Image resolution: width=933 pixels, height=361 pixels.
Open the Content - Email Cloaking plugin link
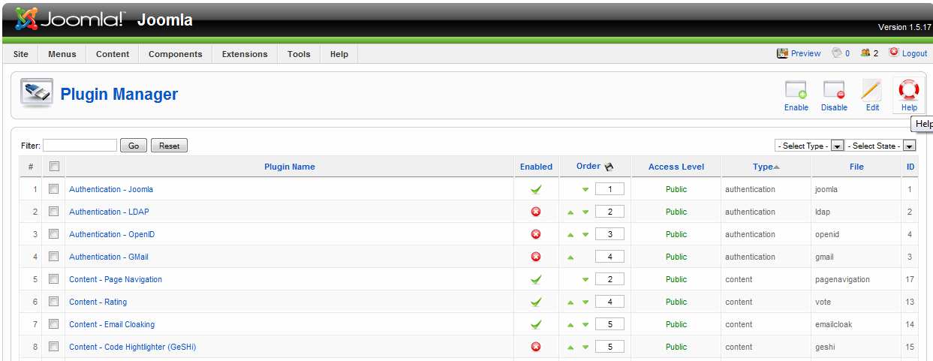coord(112,324)
